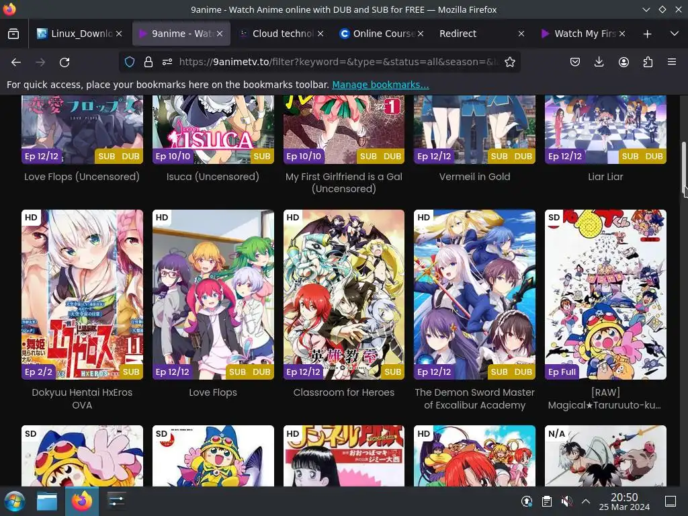The height and width of the screenshot is (516, 688).
Task: Click the Love Flops HD poster
Action: tap(213, 294)
